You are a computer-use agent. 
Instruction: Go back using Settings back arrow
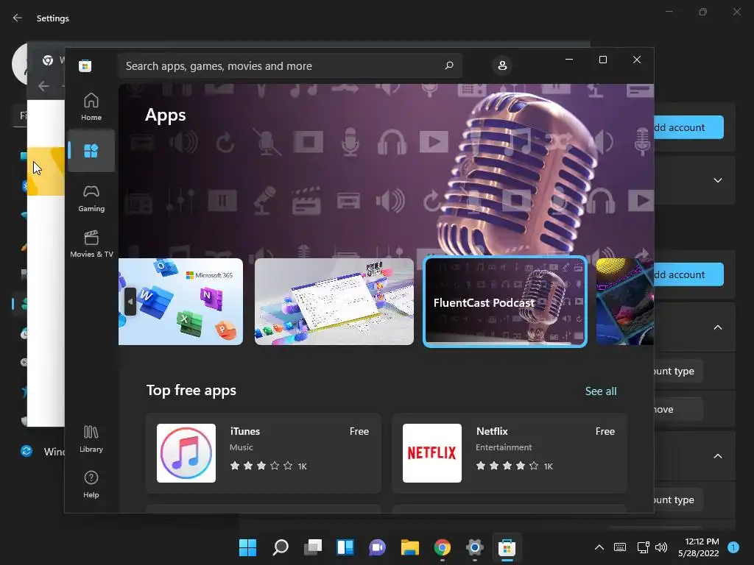click(18, 18)
